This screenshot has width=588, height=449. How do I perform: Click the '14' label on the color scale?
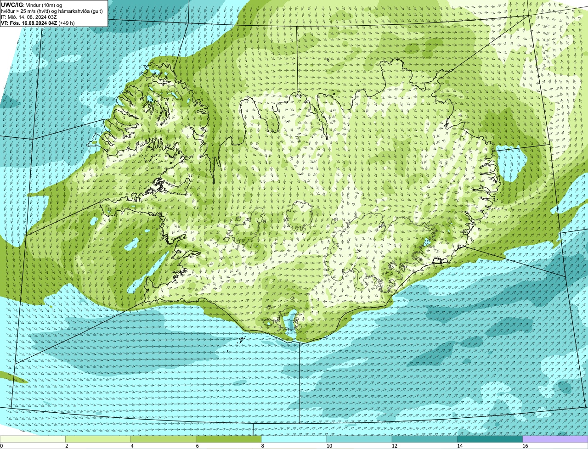(x=460, y=446)
